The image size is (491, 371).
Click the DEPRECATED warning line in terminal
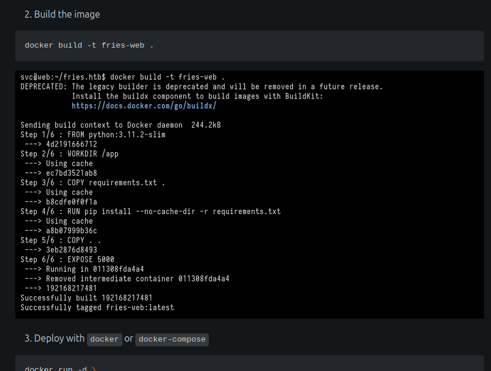coord(202,86)
